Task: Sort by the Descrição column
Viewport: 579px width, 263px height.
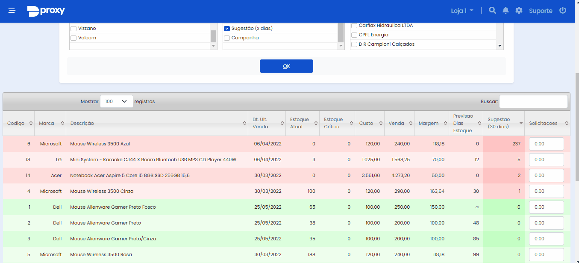Action: coord(157,123)
